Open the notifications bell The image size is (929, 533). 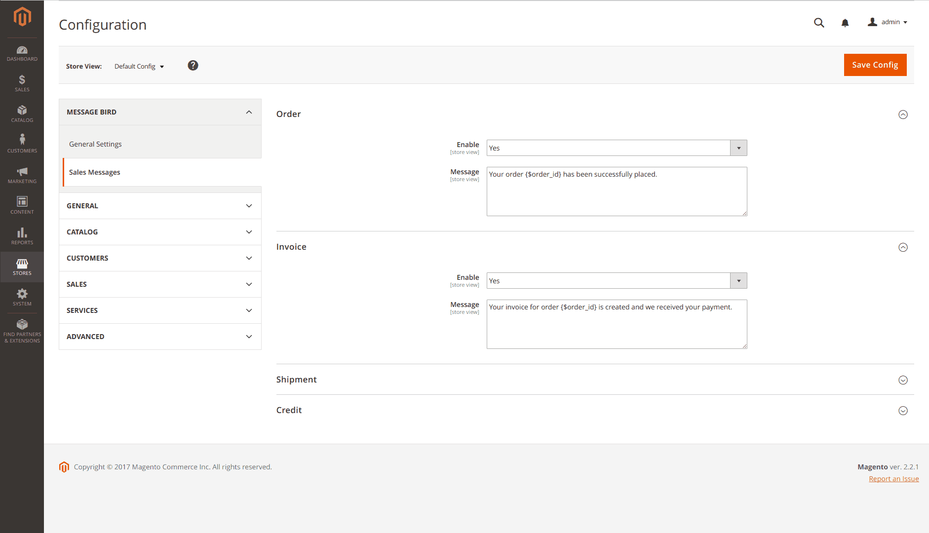[845, 23]
